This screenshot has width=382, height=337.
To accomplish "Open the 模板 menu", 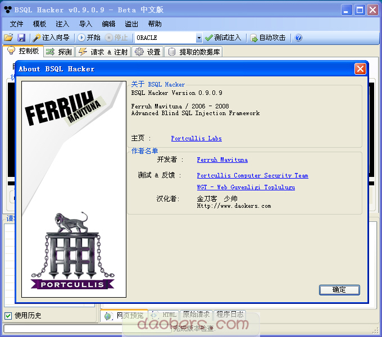I will click(x=39, y=24).
